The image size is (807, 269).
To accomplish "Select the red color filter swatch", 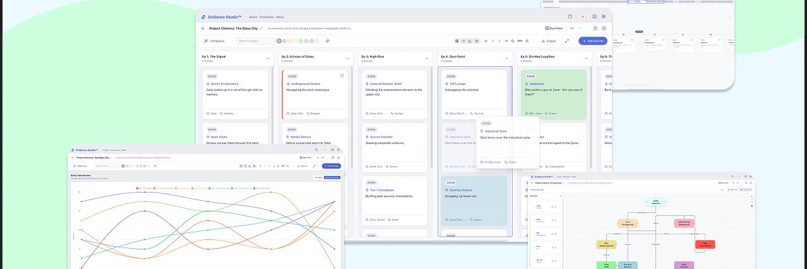I will [285, 41].
